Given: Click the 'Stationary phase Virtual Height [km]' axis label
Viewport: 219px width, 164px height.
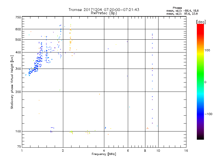Looking at the screenshot, I should (x=12, y=82).
